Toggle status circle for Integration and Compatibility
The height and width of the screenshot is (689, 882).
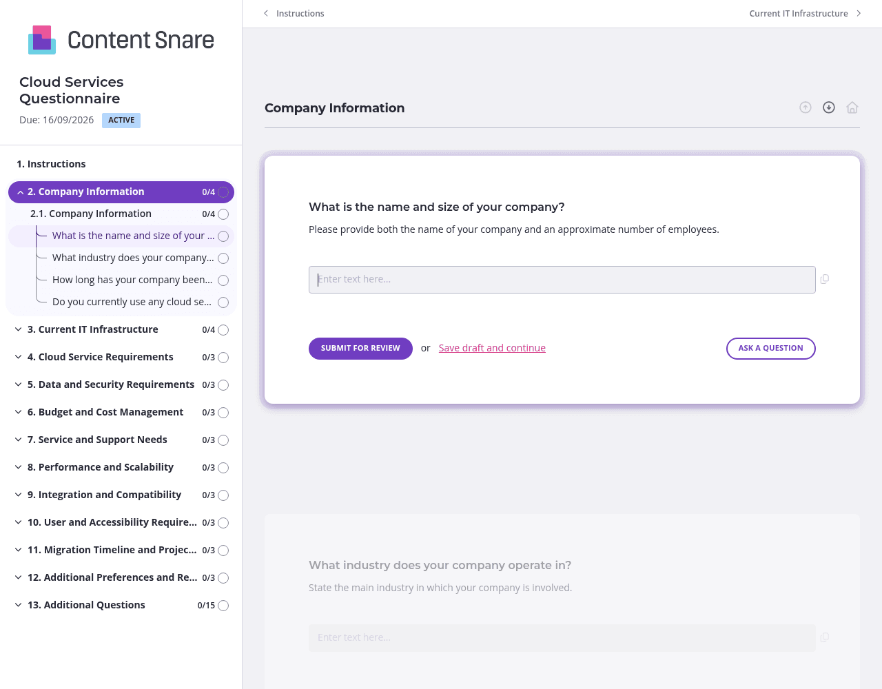(x=223, y=495)
